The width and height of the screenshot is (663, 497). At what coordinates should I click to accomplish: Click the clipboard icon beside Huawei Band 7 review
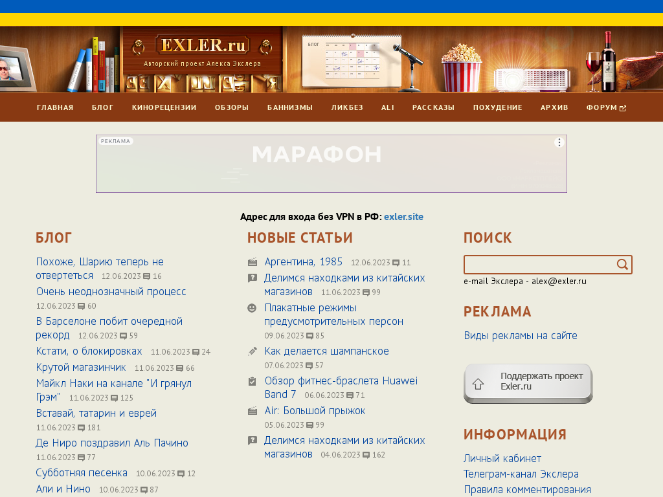253,381
